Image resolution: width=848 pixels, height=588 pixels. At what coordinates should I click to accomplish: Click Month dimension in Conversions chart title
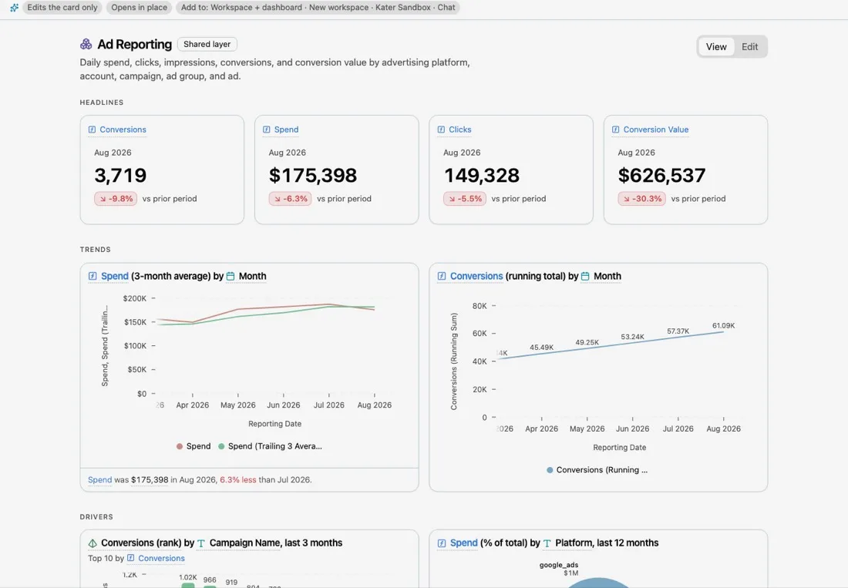click(607, 276)
